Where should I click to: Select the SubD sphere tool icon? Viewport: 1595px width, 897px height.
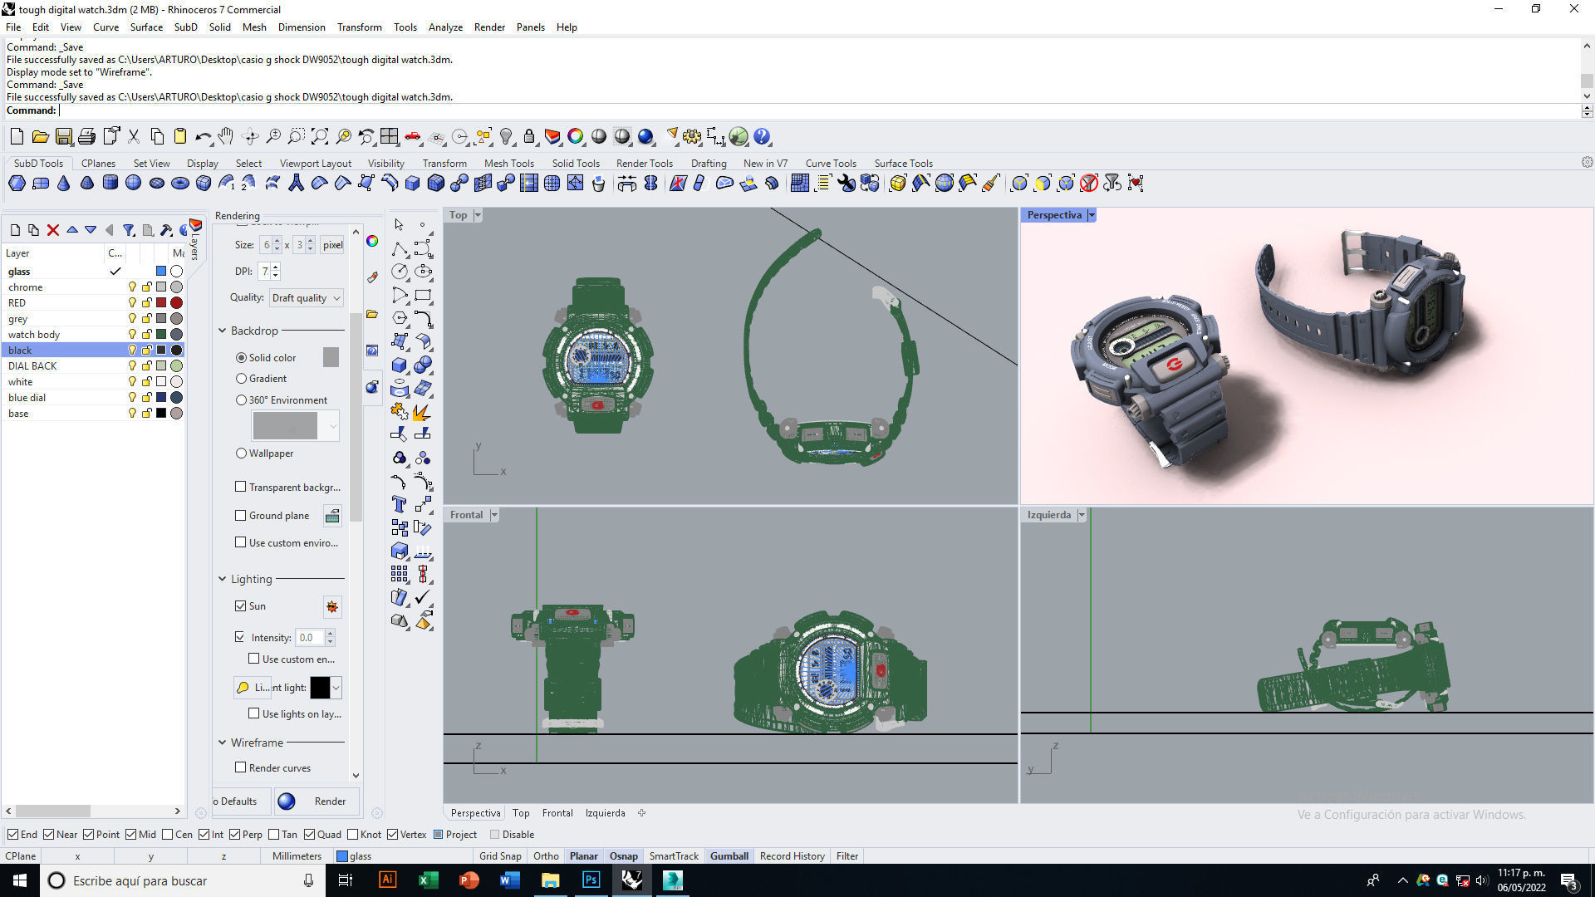(x=133, y=183)
